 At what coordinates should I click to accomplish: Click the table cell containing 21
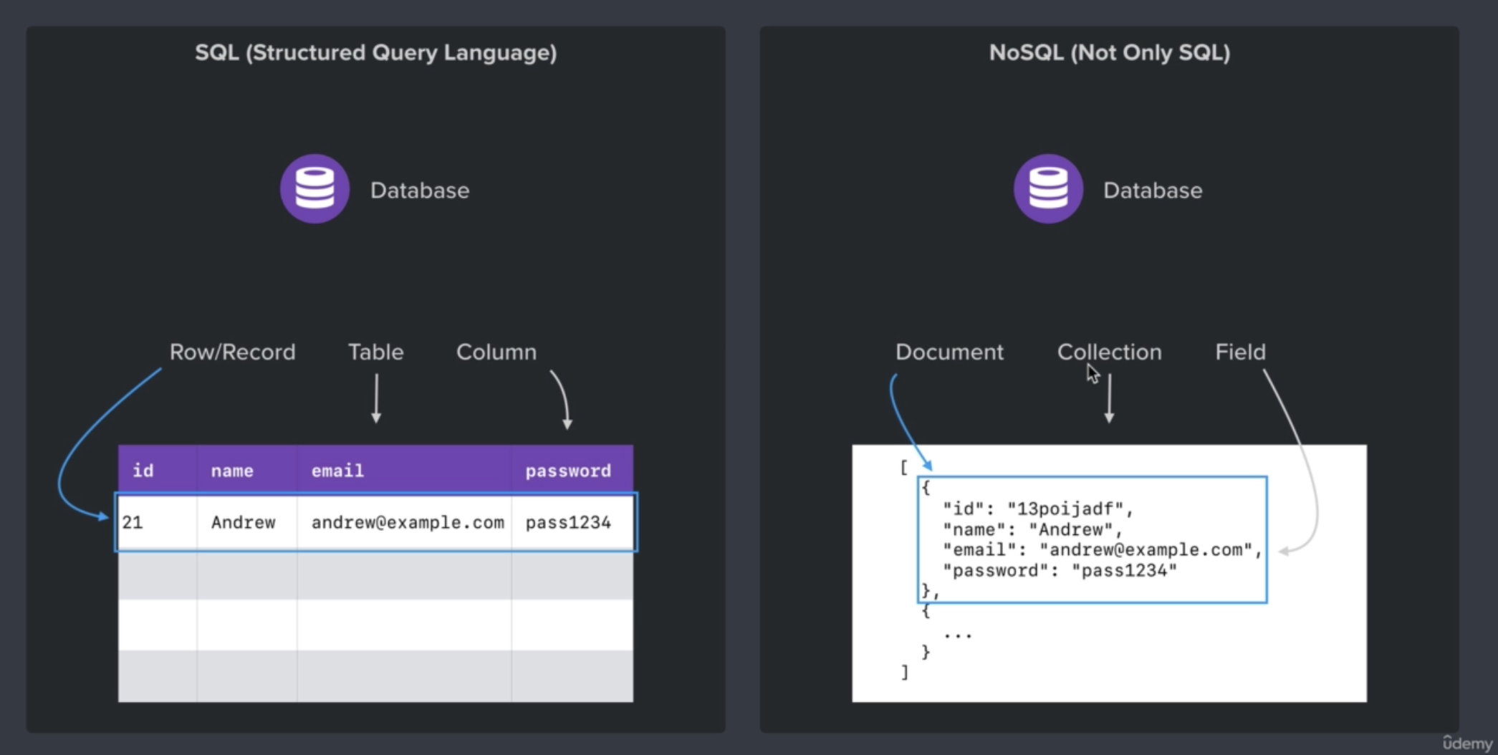(x=133, y=522)
